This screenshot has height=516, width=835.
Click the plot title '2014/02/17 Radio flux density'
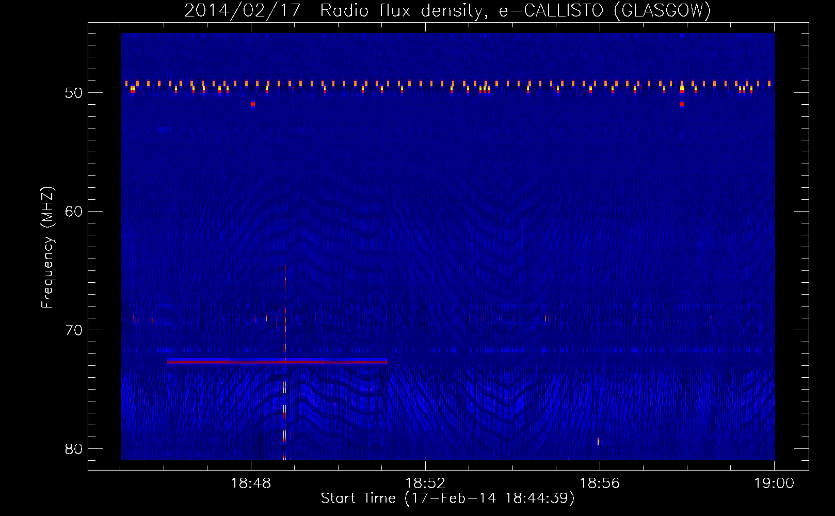337,10
